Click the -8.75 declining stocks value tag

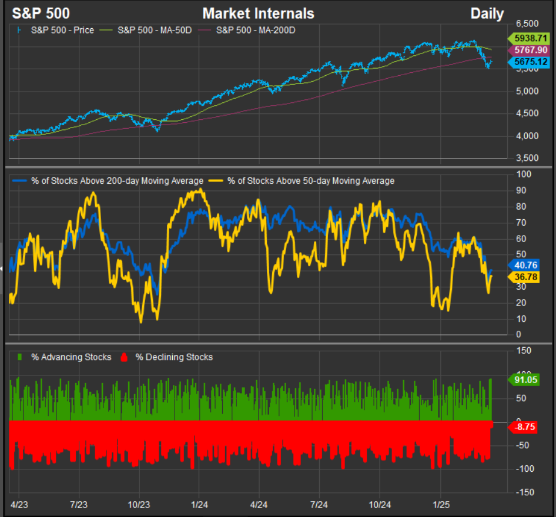[x=523, y=427]
